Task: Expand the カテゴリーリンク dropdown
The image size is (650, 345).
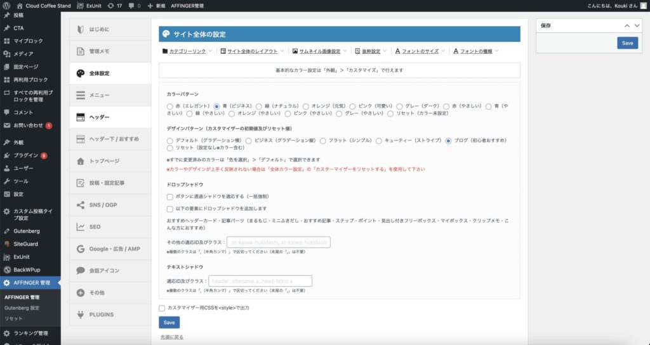Action: [x=187, y=51]
